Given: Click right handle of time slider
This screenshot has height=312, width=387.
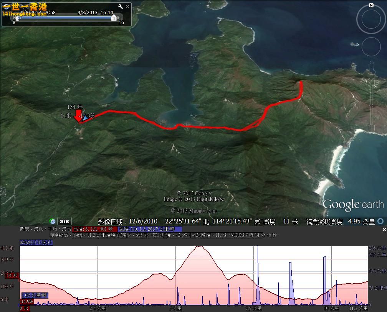Looking at the screenshot, I should [114, 18].
